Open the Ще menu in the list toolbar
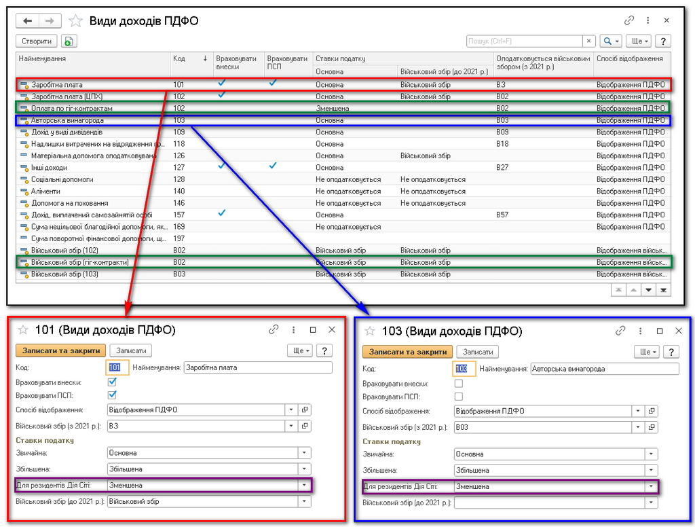Viewport: 695px width, 527px height. click(x=638, y=41)
